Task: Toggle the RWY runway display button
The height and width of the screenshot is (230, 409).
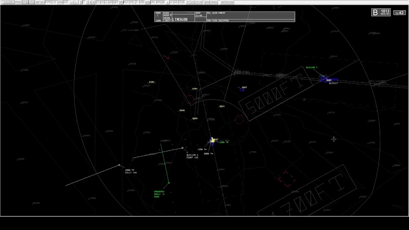Action: click(126, 2)
